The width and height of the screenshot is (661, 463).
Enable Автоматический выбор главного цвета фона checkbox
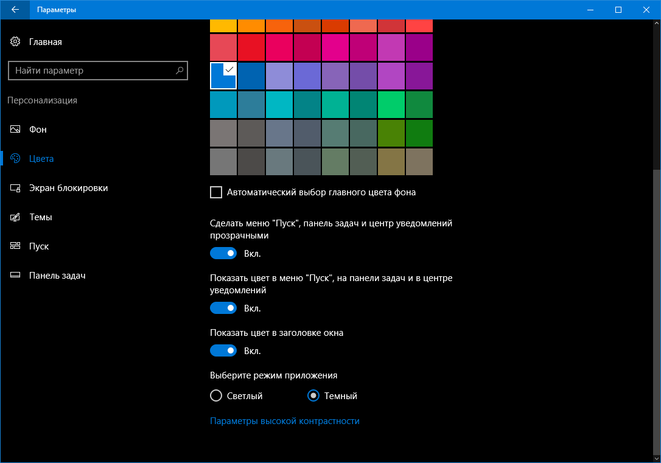pyautogui.click(x=216, y=192)
